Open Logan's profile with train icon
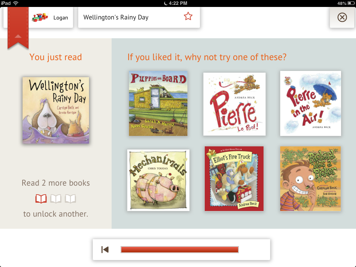 (40, 17)
